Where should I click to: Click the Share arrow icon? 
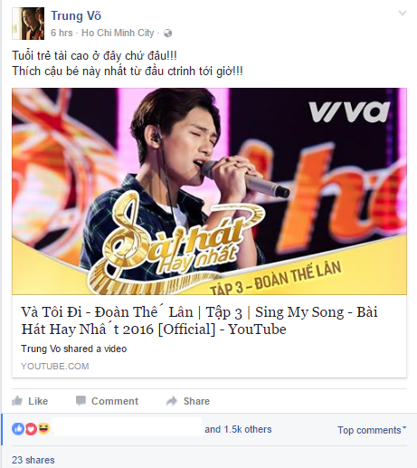pyautogui.click(x=172, y=401)
